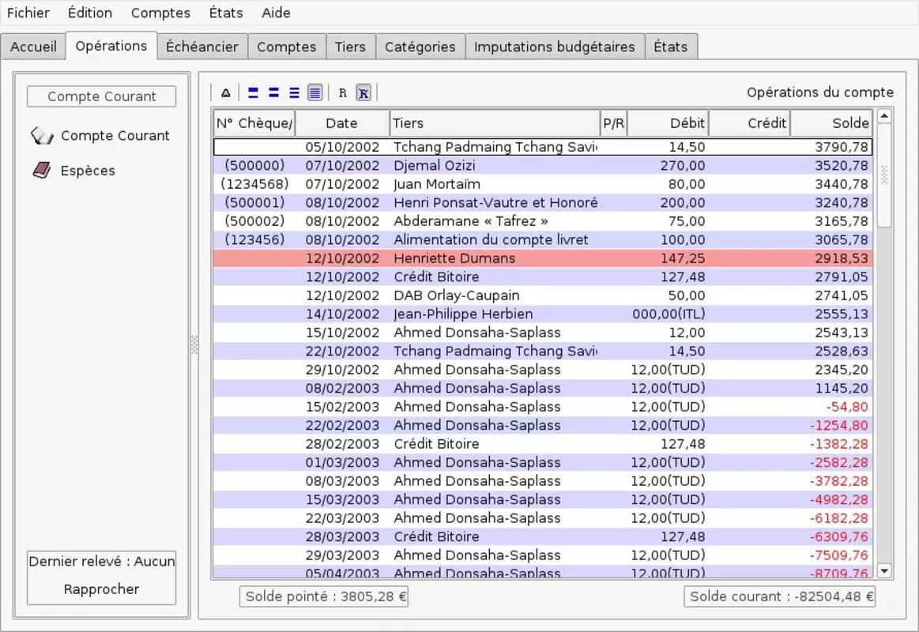Viewport: 919px width, 632px height.
Task: Toggle the four-lines-per-operation display icon
Action: pyautogui.click(x=314, y=92)
